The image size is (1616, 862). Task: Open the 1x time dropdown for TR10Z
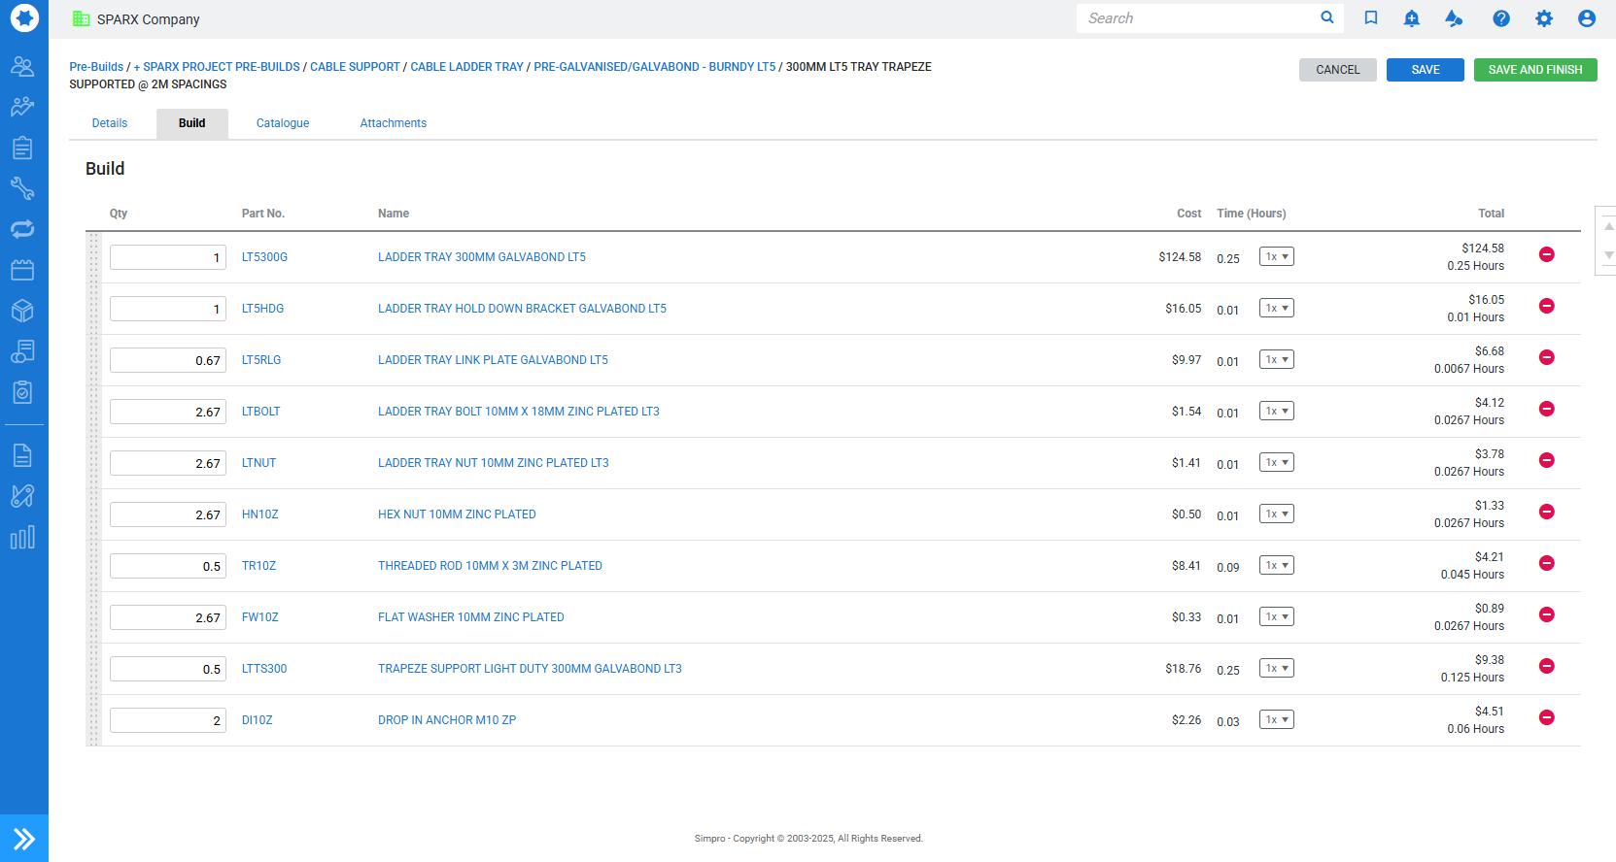point(1276,566)
